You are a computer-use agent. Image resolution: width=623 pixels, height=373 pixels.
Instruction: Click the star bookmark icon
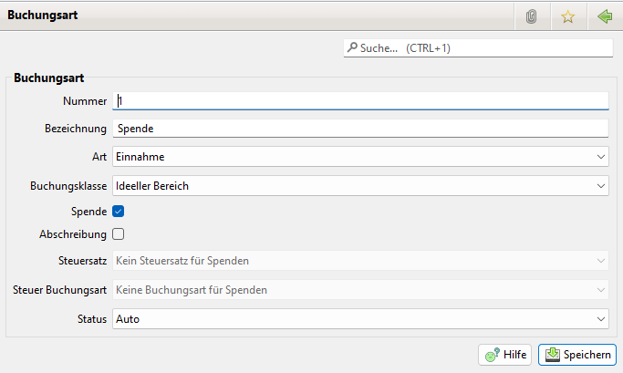[567, 16]
